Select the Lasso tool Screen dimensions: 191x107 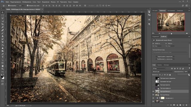coord(2,18)
